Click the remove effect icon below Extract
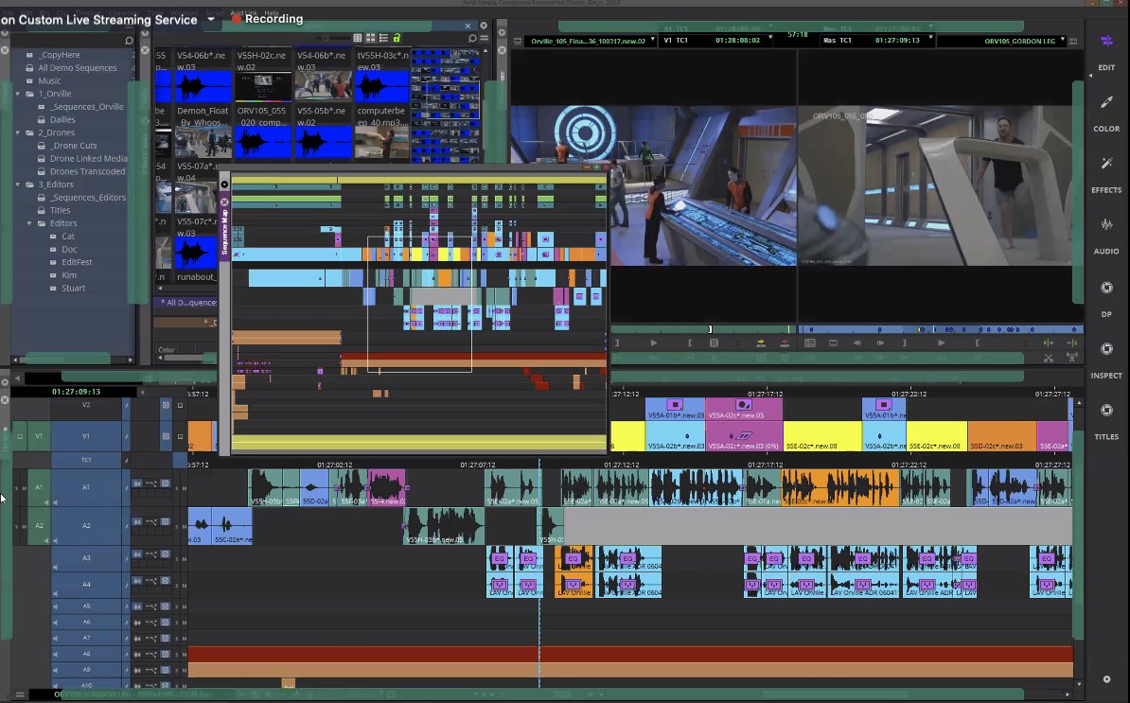This screenshot has height=703, width=1130. [x=1071, y=358]
